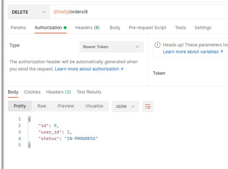228x169 pixels.
Task: Open the Settings tab
Action: pyautogui.click(x=203, y=28)
